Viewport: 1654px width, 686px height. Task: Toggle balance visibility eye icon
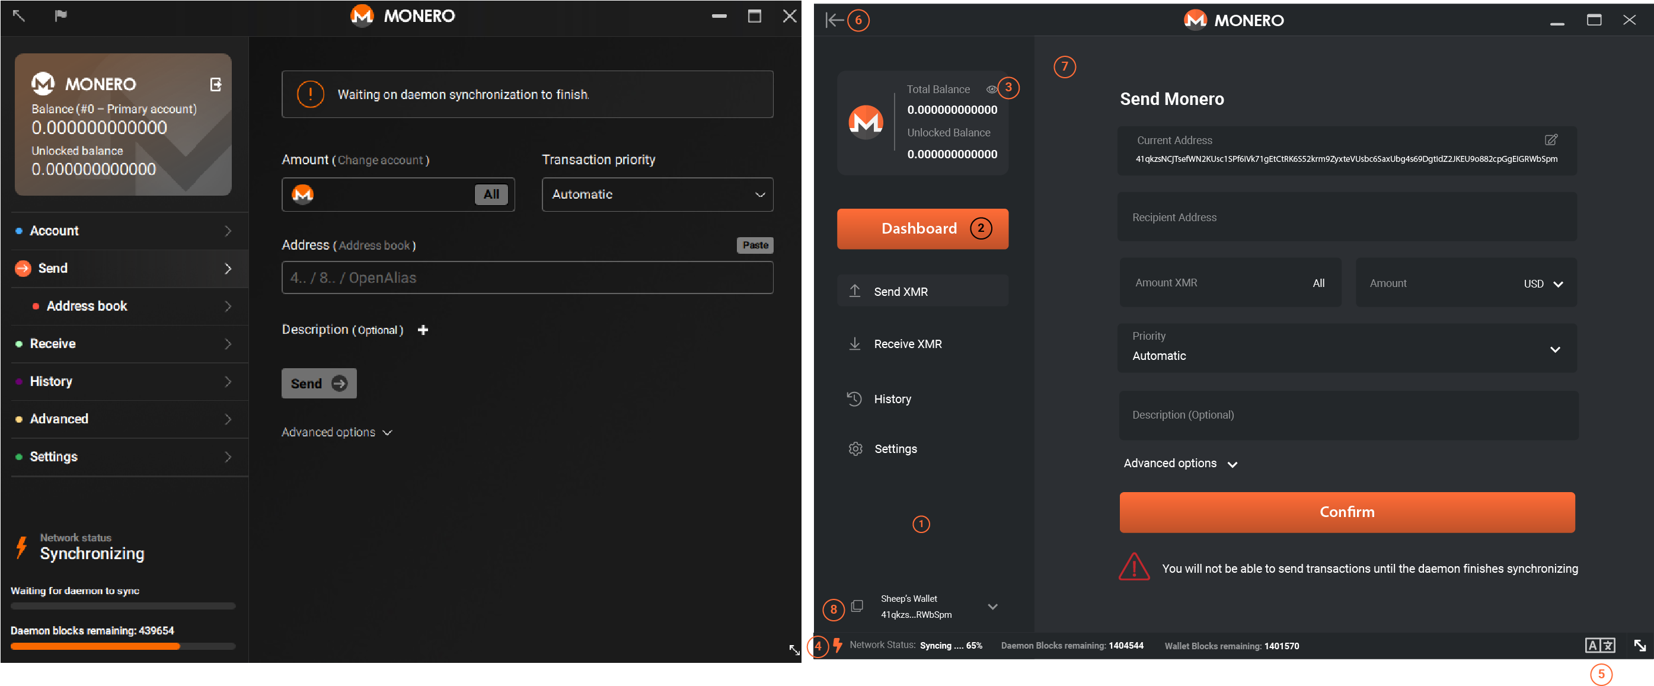[991, 90]
